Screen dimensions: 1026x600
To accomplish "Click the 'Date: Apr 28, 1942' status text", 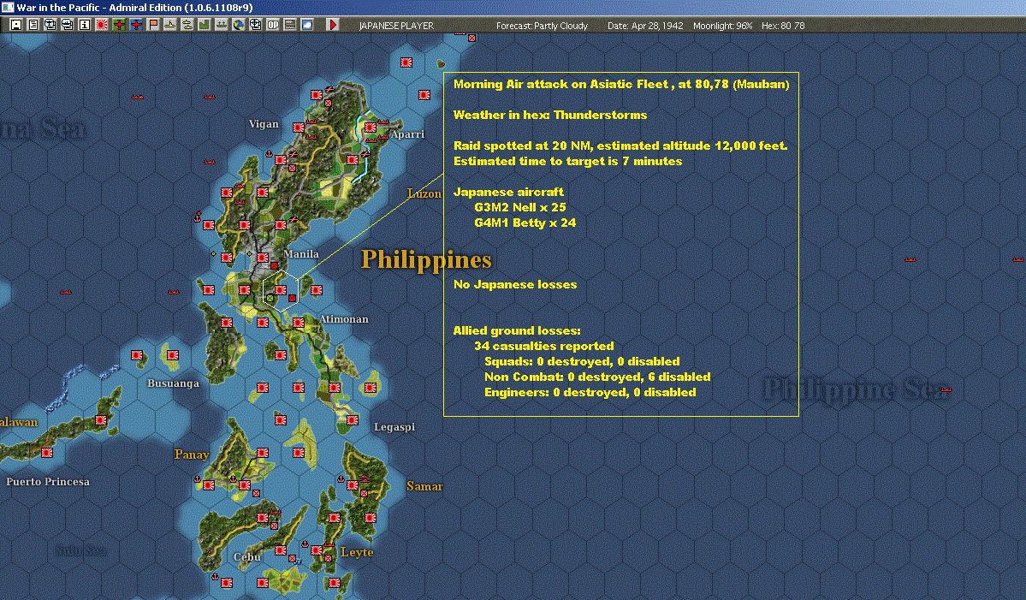I will pyautogui.click(x=645, y=26).
